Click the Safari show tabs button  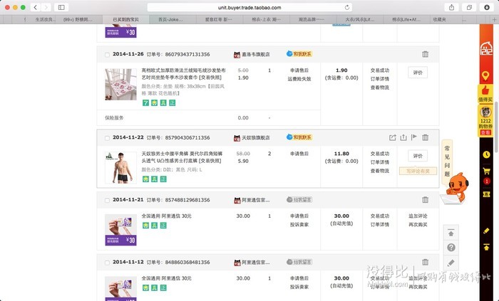(469, 7)
